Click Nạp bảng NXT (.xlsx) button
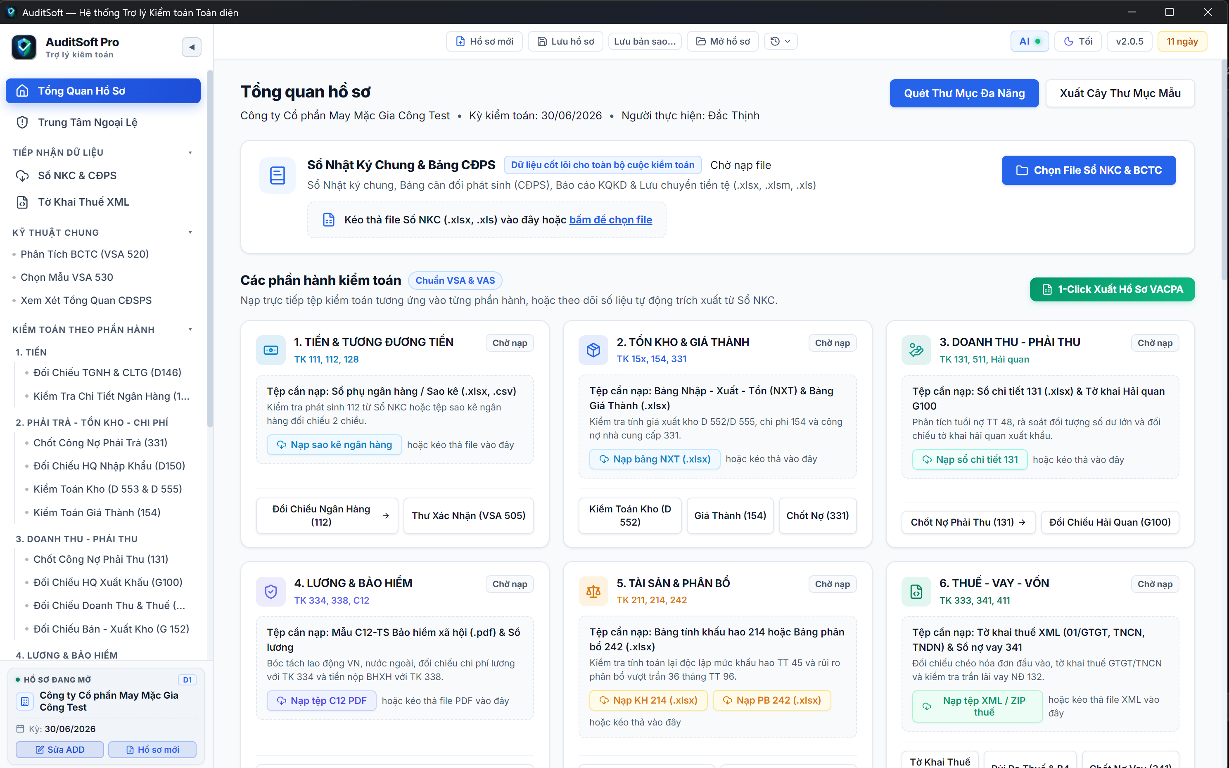 pos(655,459)
